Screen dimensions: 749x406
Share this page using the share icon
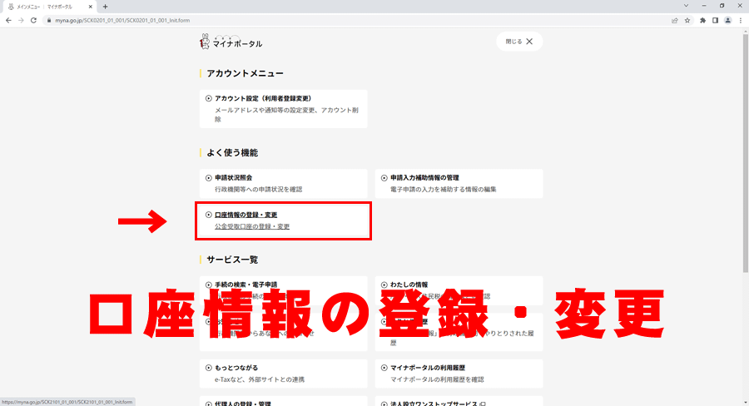(x=674, y=21)
